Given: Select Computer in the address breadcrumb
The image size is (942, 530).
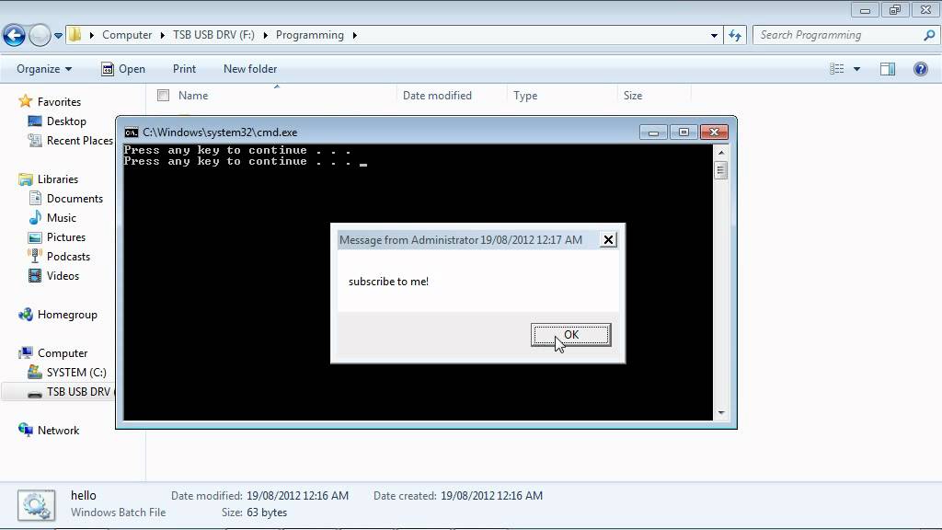Looking at the screenshot, I should coord(127,35).
